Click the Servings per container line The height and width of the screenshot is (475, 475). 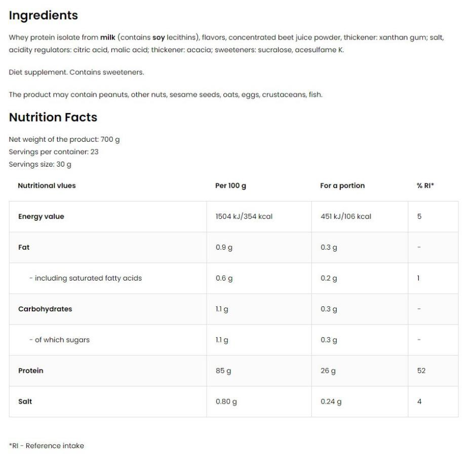coord(54,152)
